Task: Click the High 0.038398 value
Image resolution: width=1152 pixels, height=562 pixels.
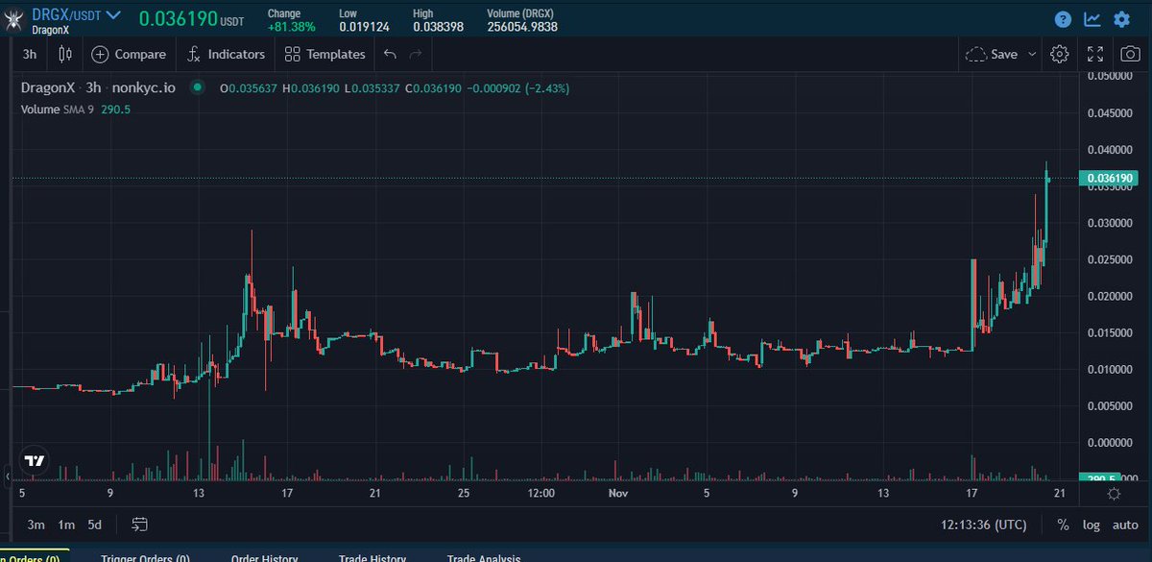Action: click(439, 27)
